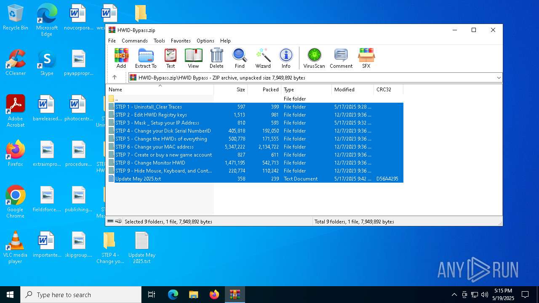Click WinRAR taskbar icon
Image resolution: width=539 pixels, height=303 pixels.
[x=235, y=295]
